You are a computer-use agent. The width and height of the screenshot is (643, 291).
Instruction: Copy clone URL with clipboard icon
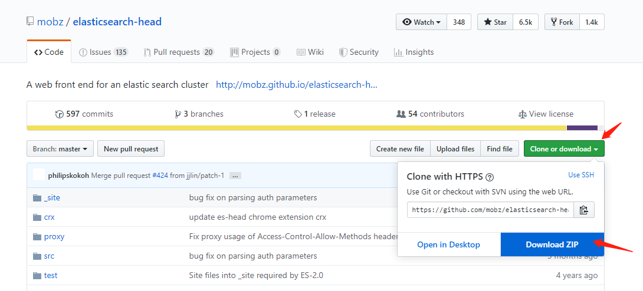(x=583, y=210)
